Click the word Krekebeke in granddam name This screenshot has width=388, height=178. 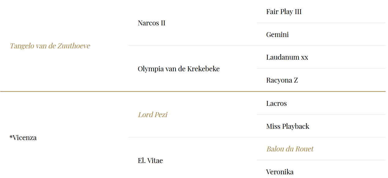(203, 69)
